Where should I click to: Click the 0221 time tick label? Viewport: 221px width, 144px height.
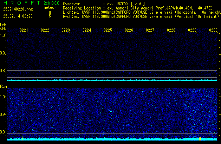[x=24, y=30]
